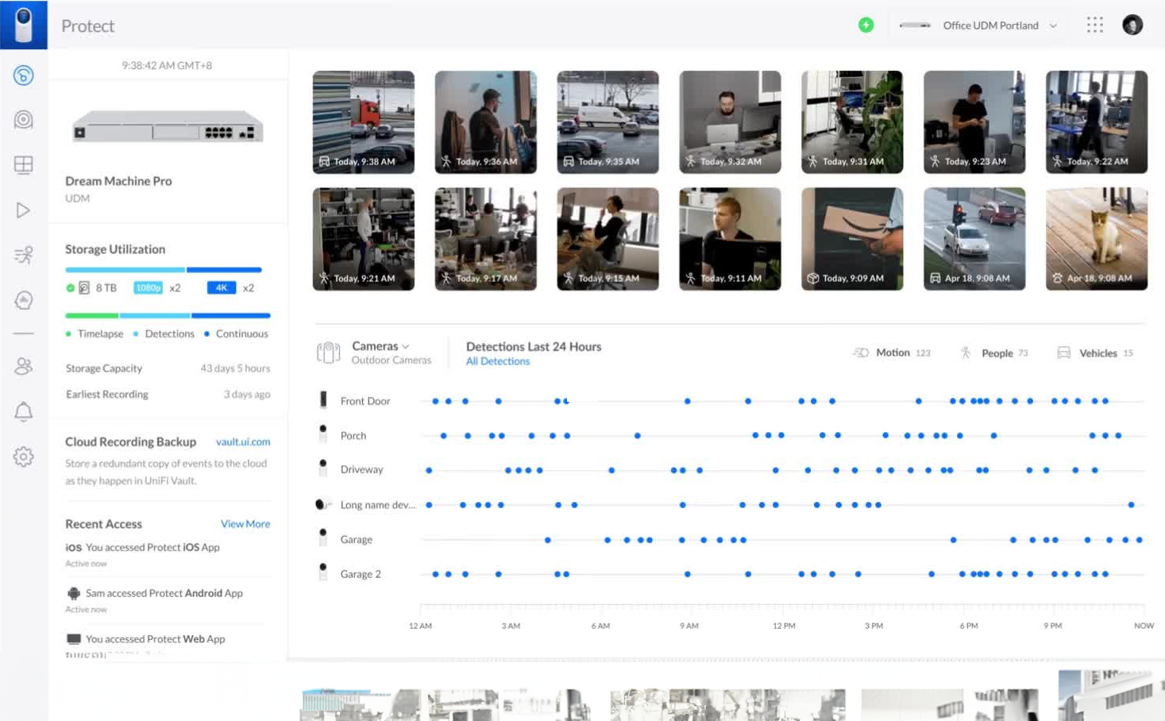Open the Users sidebar icon
The width and height of the screenshot is (1165, 721).
24,365
